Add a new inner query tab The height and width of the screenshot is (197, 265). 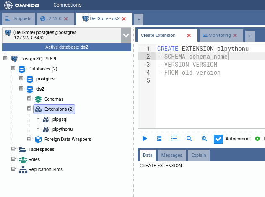point(249,36)
